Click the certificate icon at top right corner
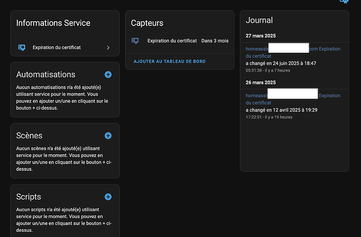 point(344,2)
